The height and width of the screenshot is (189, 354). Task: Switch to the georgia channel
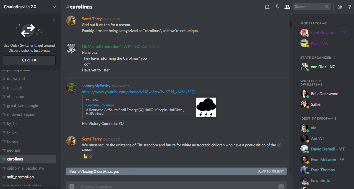click(14, 150)
